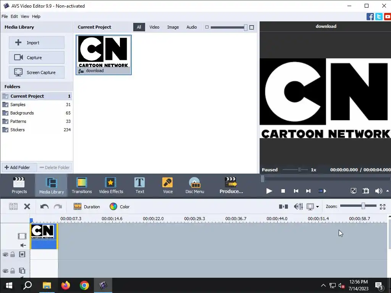
Task: Select the Cartoon Network clip on timeline
Action: click(44, 236)
